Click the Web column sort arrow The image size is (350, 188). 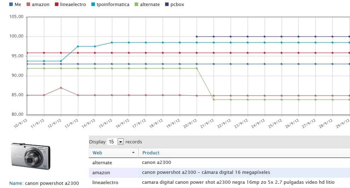pos(133,153)
